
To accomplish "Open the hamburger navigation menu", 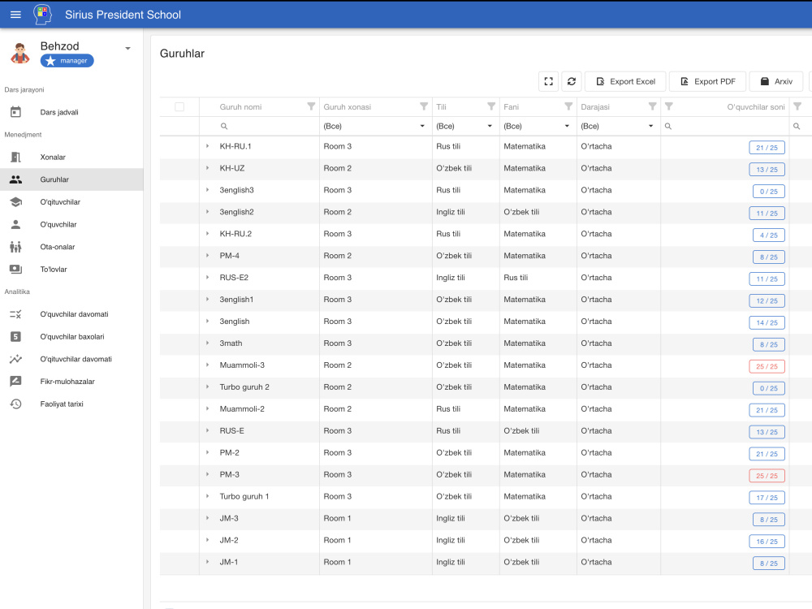I will pos(15,15).
